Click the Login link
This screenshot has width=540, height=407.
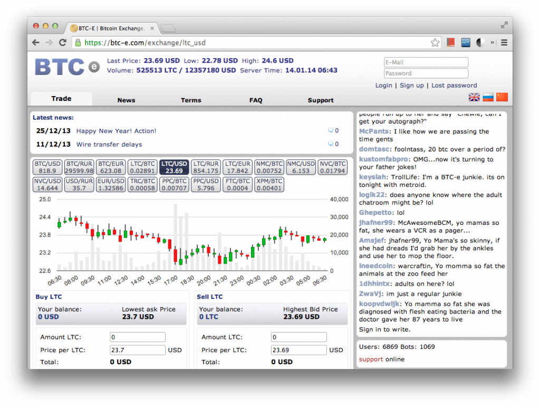tap(384, 86)
